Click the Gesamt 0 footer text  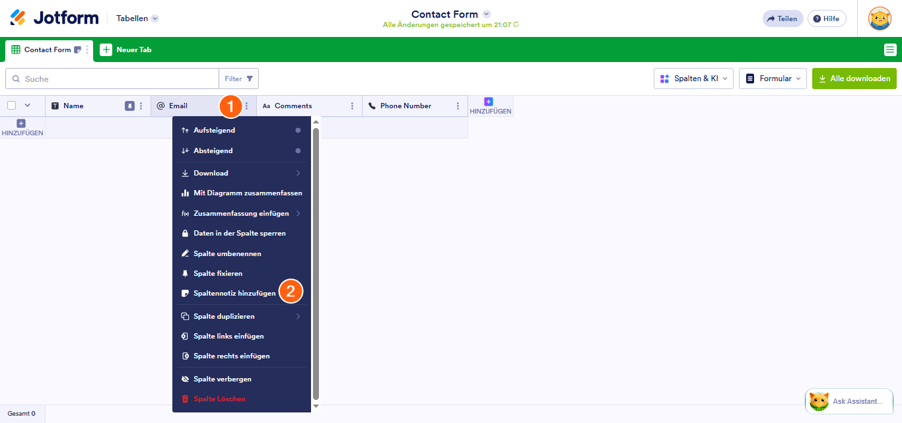(x=22, y=414)
